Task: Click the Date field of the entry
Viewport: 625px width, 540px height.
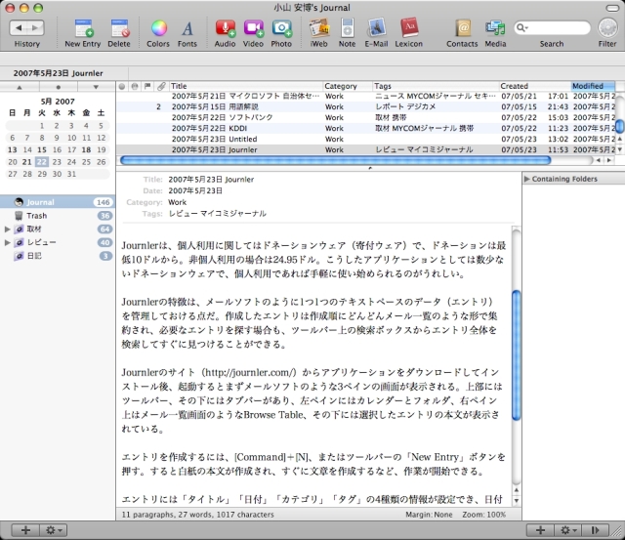Action: pos(195,190)
